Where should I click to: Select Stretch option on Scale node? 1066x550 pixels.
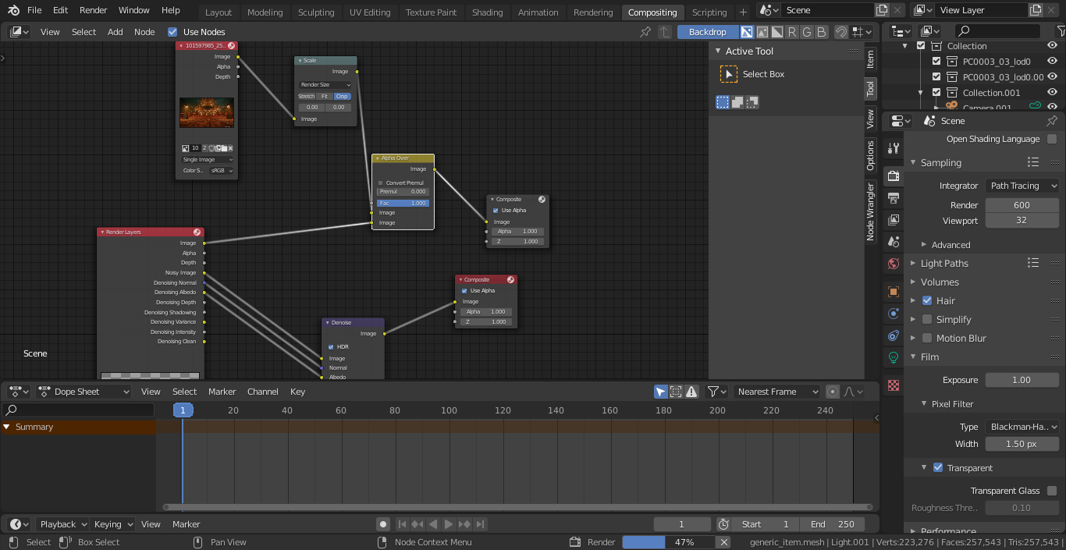(306, 97)
